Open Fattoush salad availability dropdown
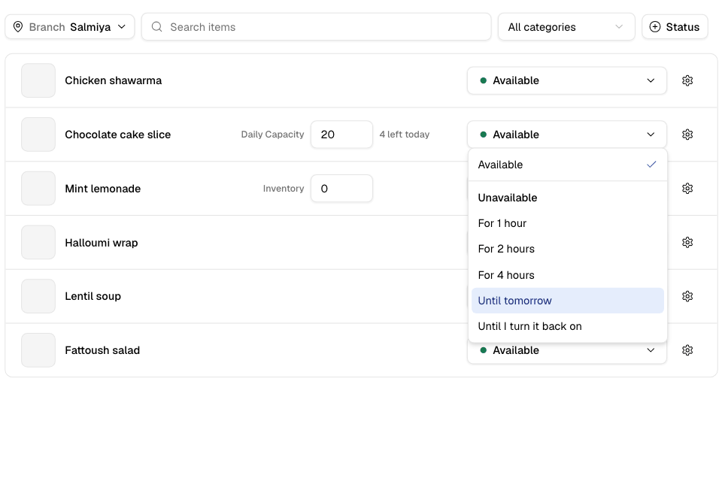The image size is (722, 481). (567, 351)
